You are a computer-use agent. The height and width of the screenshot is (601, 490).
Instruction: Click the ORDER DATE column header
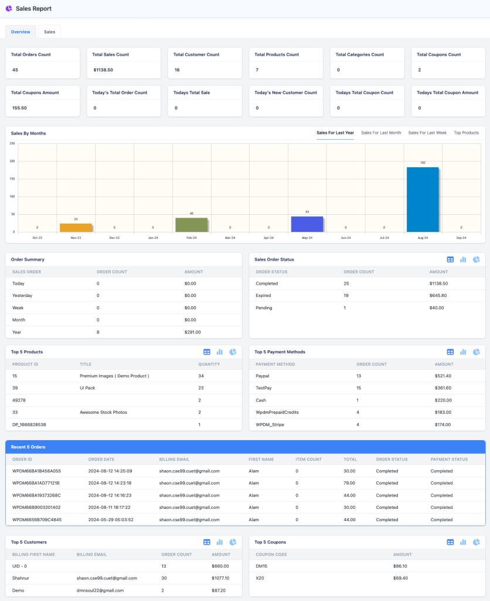(101, 459)
